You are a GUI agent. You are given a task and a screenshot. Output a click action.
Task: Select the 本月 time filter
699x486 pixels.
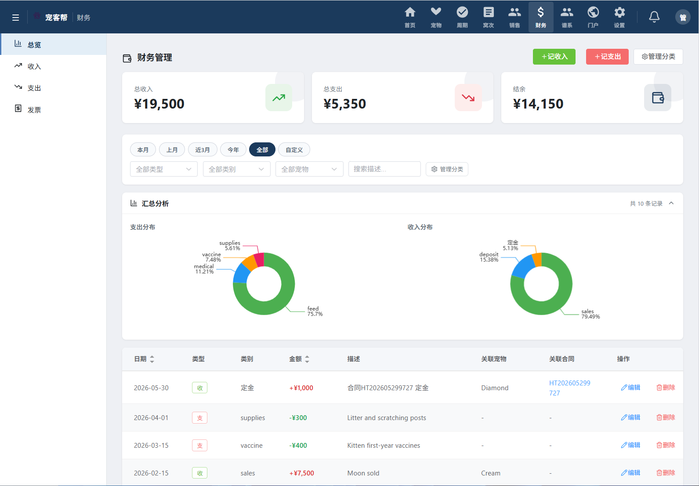point(143,150)
